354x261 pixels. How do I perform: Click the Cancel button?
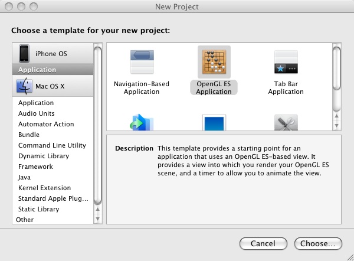[263, 244]
